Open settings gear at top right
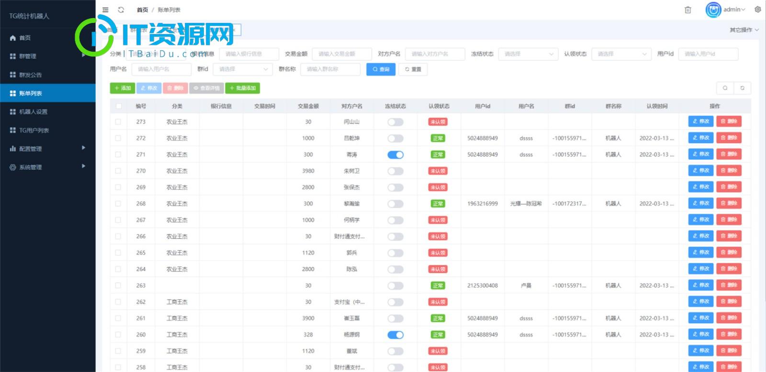Viewport: 766px width, 372px height. (758, 9)
